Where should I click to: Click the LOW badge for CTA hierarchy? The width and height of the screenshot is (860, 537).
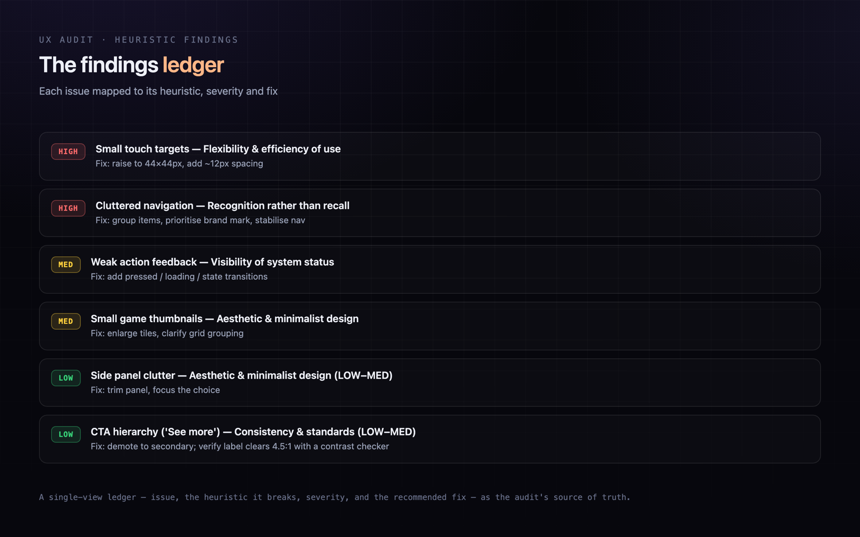tap(66, 434)
